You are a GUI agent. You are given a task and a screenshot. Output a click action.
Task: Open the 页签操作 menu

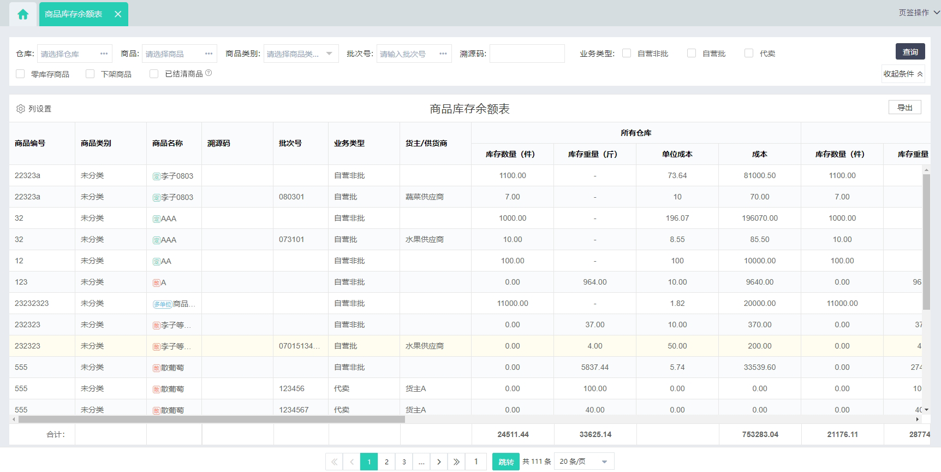coord(919,13)
